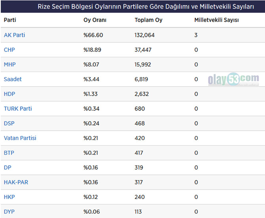
Task: Select the Saadet party link
Action: 13,79
